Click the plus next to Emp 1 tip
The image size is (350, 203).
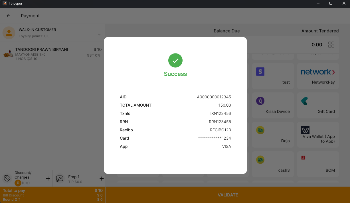[101, 179]
